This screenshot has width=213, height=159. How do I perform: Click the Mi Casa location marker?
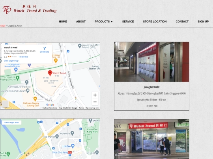click(97, 153)
